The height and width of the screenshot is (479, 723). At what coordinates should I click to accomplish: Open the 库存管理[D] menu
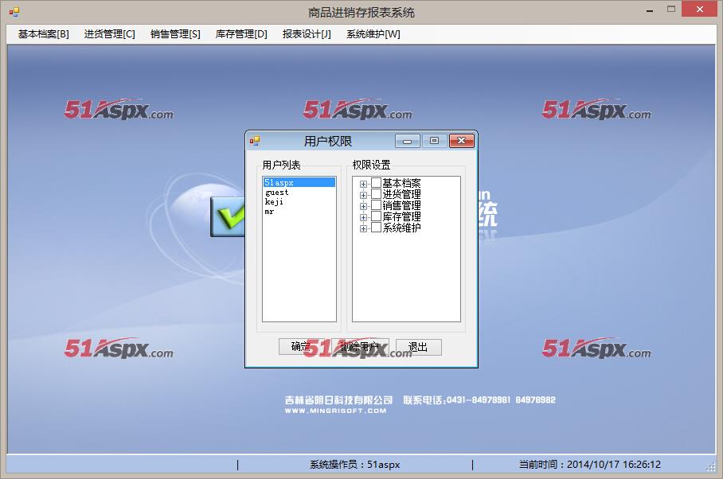pos(241,34)
